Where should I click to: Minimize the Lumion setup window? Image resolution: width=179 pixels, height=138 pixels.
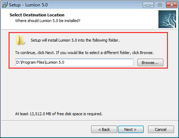tap(148, 5)
